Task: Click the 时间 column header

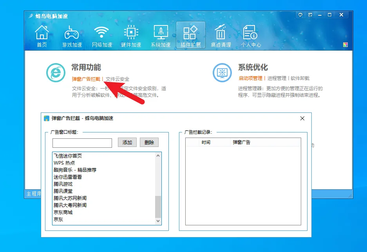Action: 214,142
